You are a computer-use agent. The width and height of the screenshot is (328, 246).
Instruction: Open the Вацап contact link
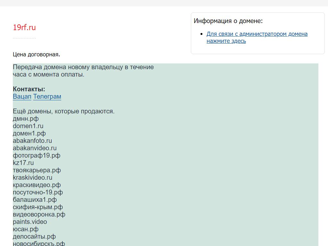tap(22, 96)
